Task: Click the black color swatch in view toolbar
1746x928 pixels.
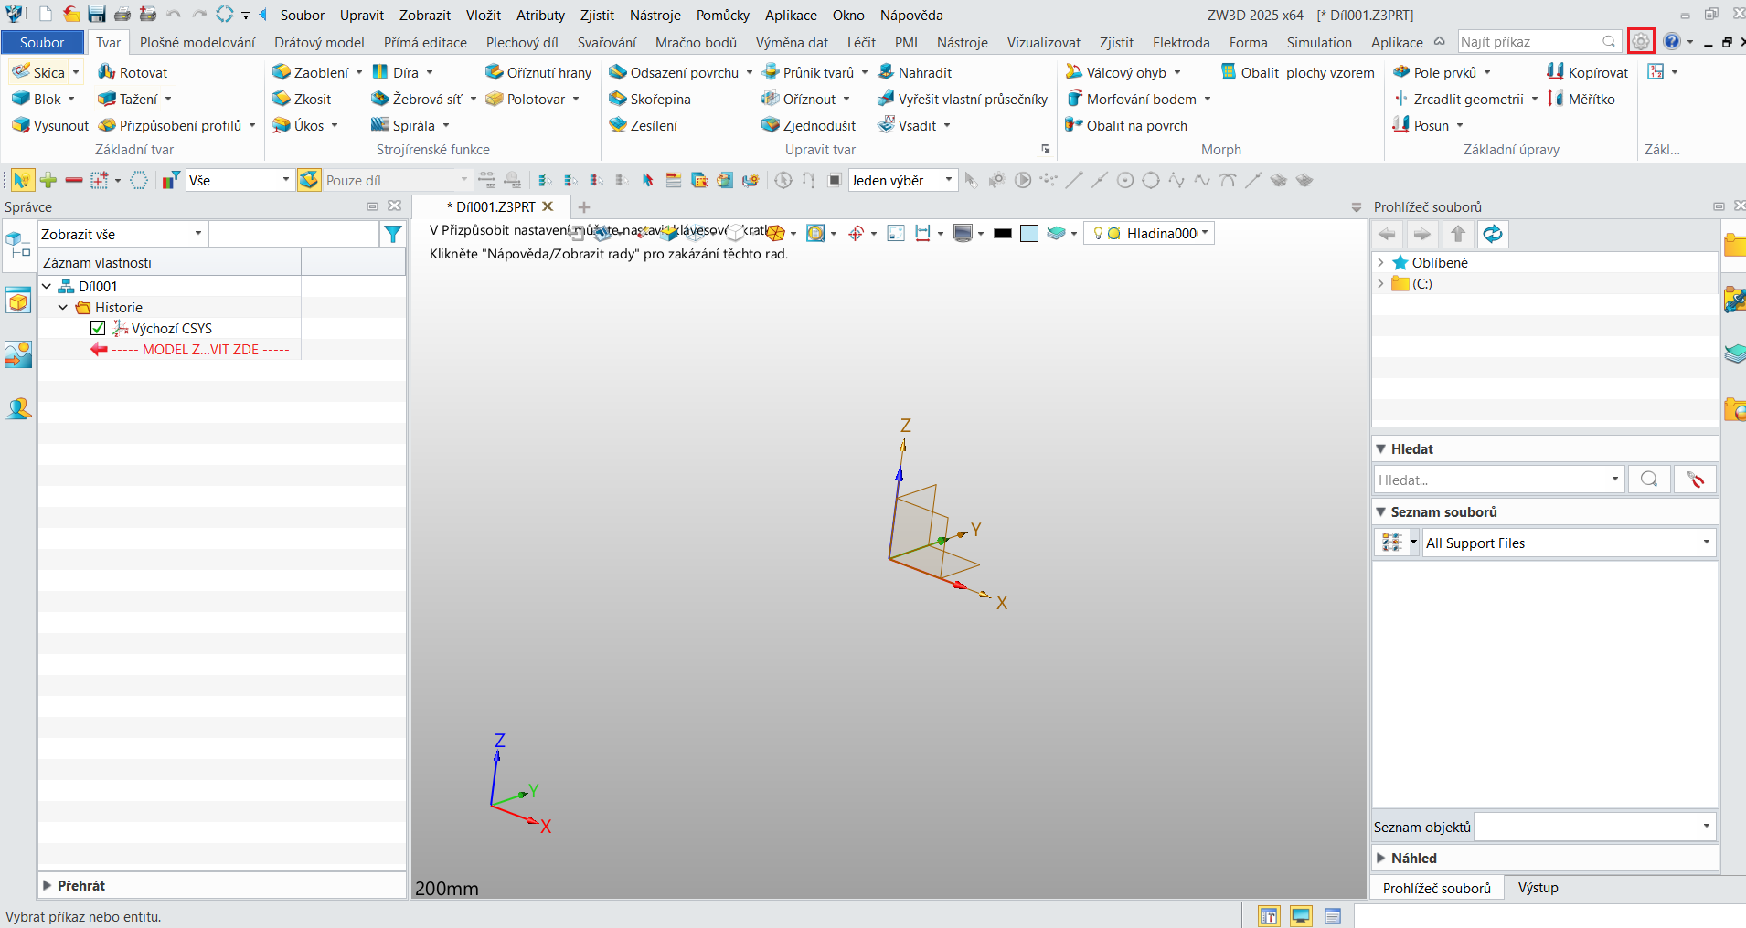Action: (1003, 234)
